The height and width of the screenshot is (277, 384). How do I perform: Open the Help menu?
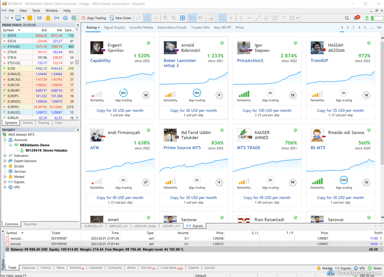coord(67,10)
